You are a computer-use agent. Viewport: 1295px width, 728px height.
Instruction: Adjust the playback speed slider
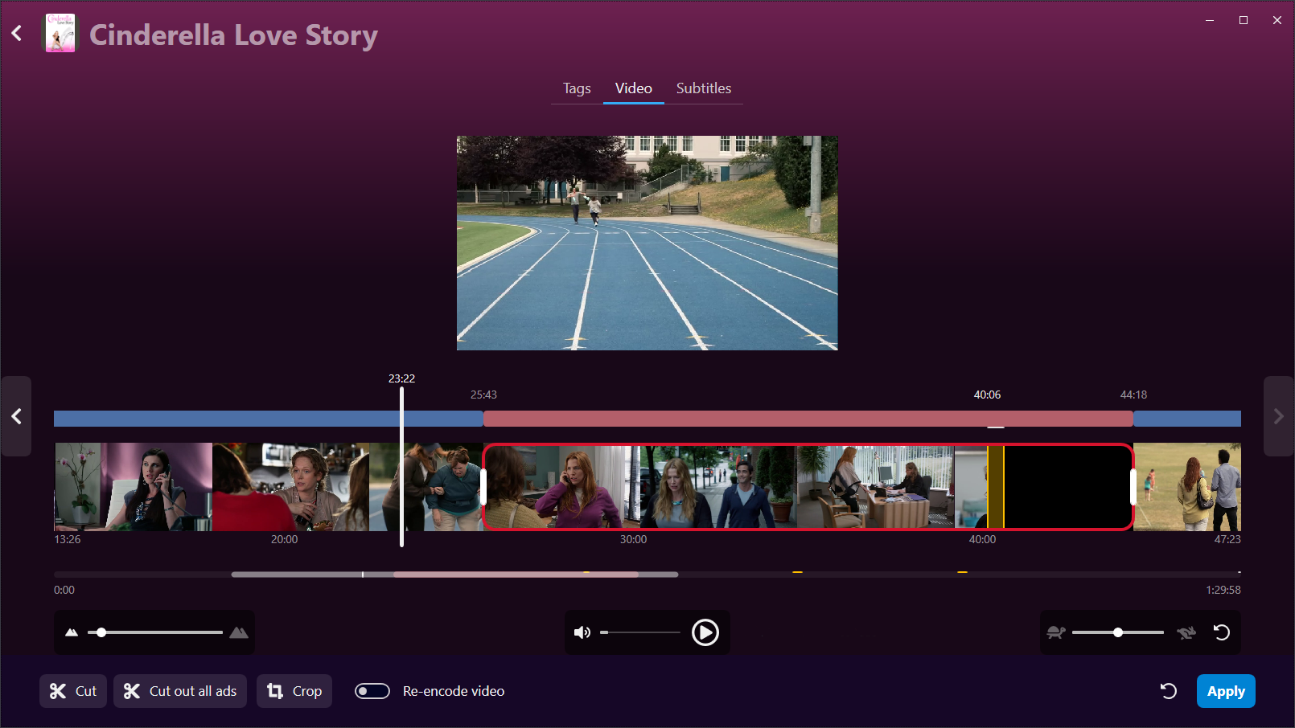(x=1118, y=632)
